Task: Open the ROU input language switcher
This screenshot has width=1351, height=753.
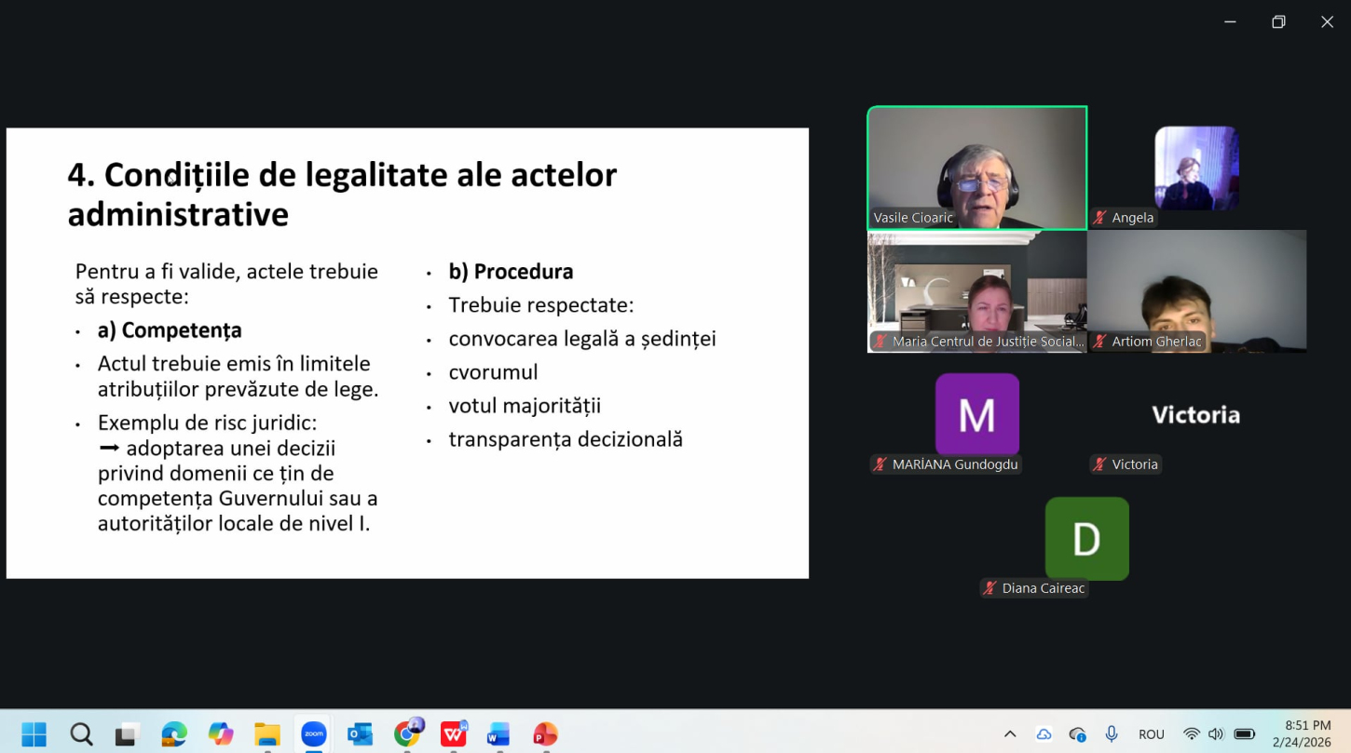Action: [1152, 734]
